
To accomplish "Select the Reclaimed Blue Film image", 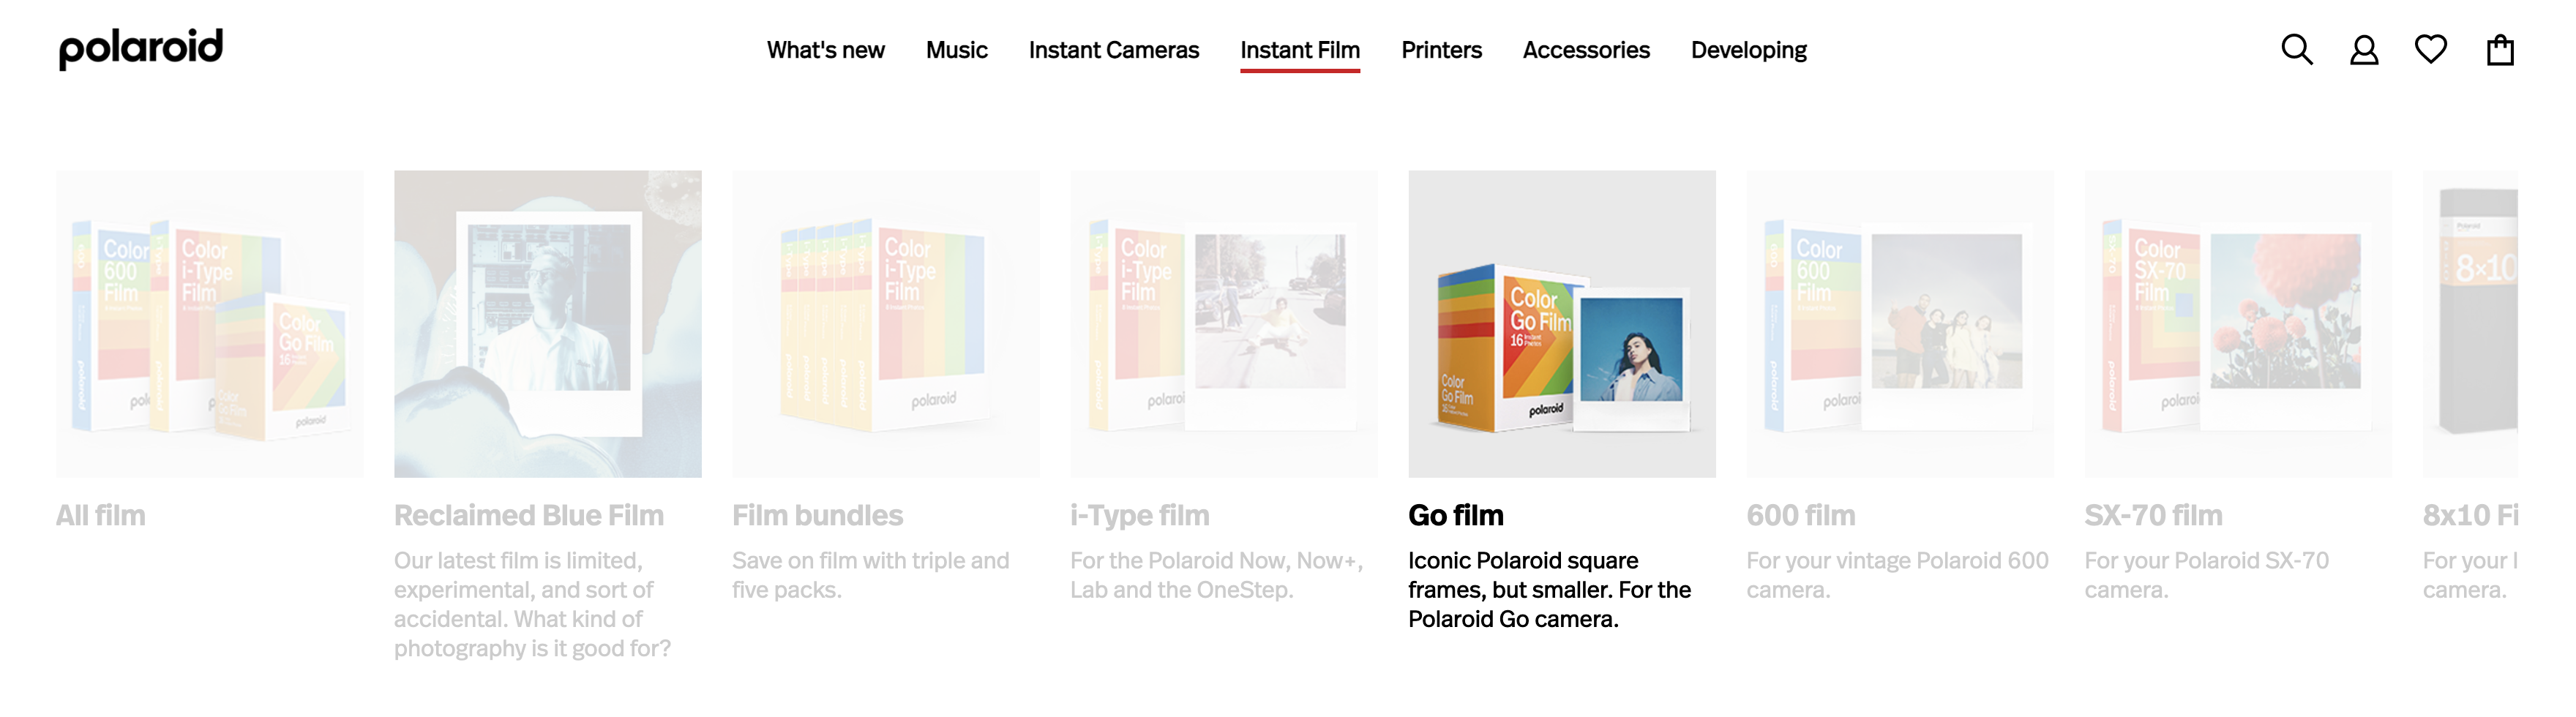I will click(548, 323).
